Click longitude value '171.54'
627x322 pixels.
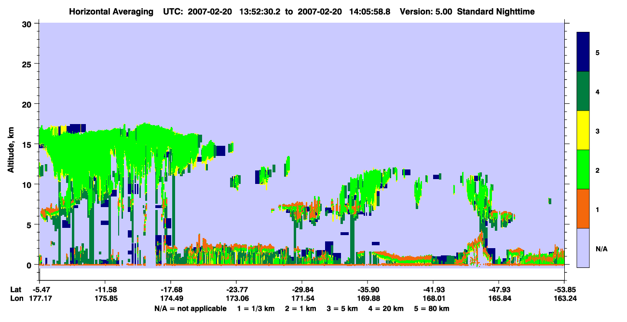point(302,298)
